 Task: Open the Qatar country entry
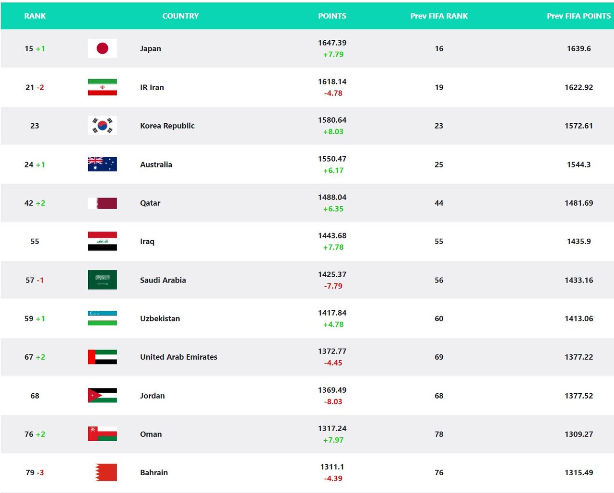pyautogui.click(x=150, y=203)
